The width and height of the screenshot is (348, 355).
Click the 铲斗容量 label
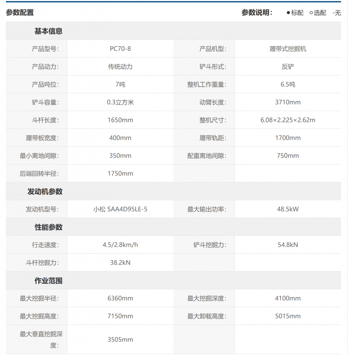point(45,102)
